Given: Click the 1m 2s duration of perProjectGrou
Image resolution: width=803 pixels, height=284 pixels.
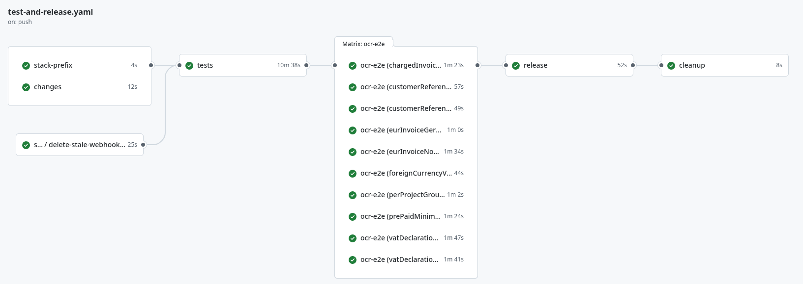Looking at the screenshot, I should point(455,195).
